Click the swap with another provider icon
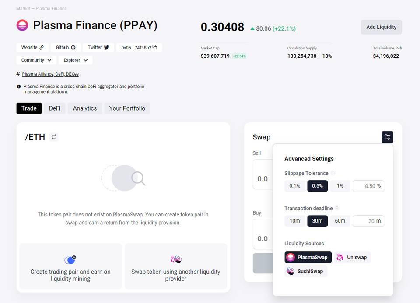This screenshot has width=420, height=303. 176,260
